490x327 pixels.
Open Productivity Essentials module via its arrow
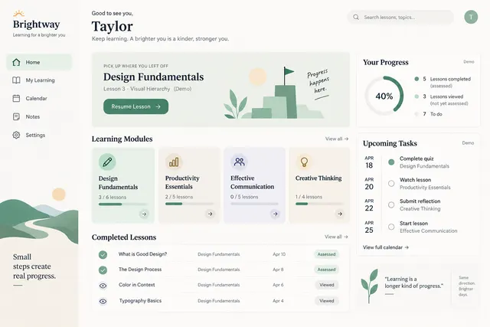pyautogui.click(x=211, y=214)
